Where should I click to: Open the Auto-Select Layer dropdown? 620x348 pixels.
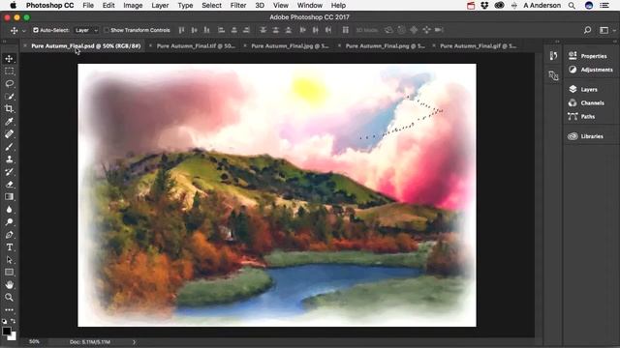86,30
